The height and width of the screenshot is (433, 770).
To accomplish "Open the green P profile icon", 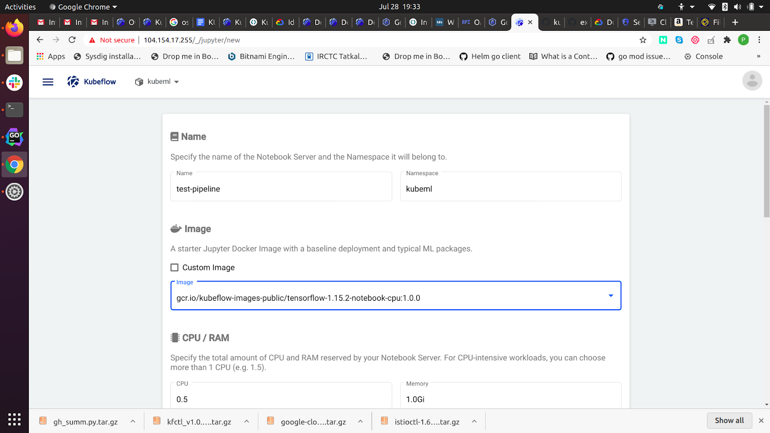I will (743, 40).
